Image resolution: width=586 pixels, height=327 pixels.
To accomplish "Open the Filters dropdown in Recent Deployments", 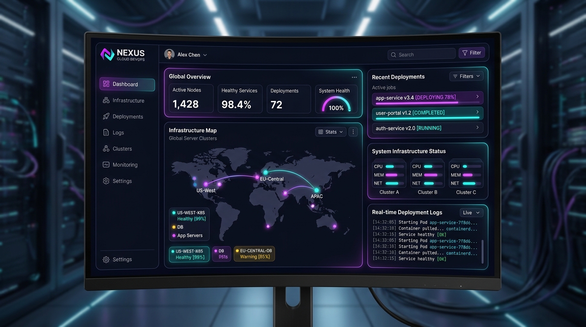I will (466, 76).
